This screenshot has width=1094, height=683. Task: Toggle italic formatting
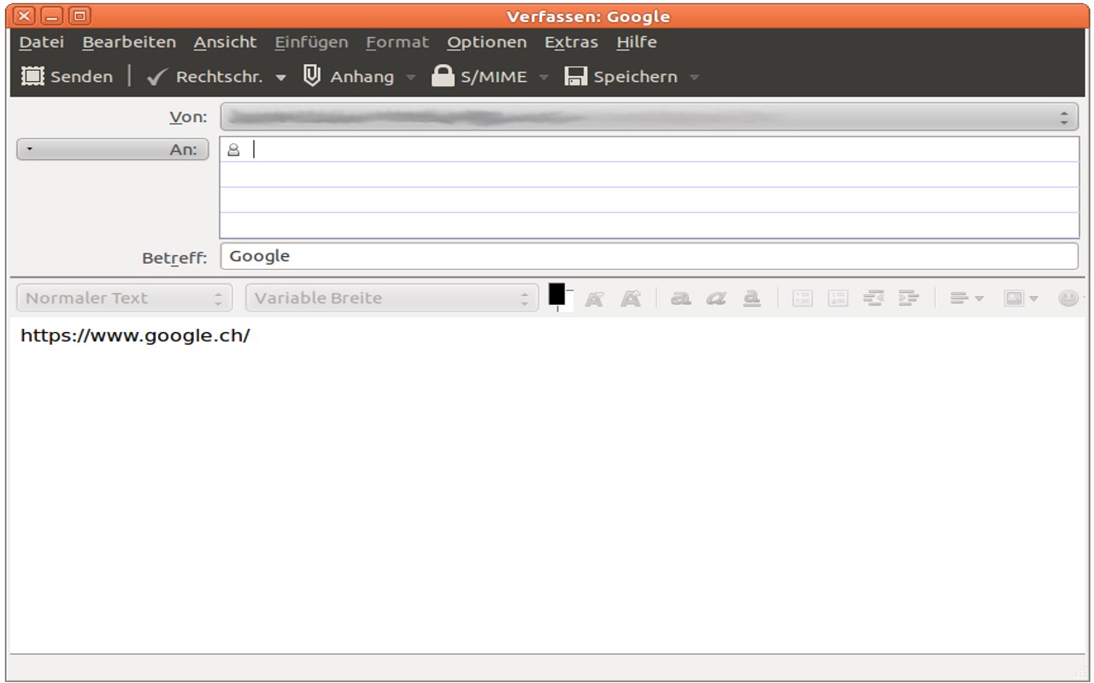tap(716, 299)
